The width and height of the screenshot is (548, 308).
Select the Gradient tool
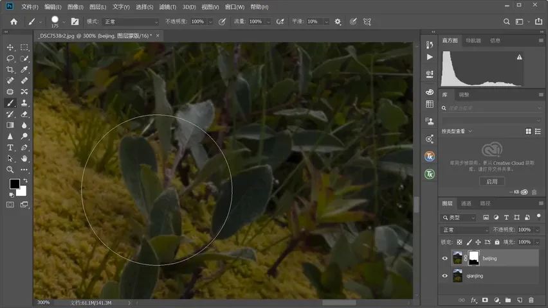coord(10,125)
